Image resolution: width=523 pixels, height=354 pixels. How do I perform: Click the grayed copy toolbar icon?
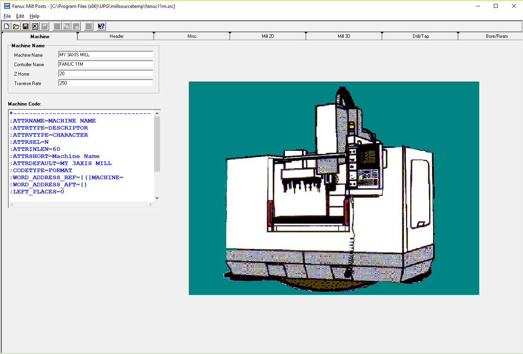[x=67, y=26]
